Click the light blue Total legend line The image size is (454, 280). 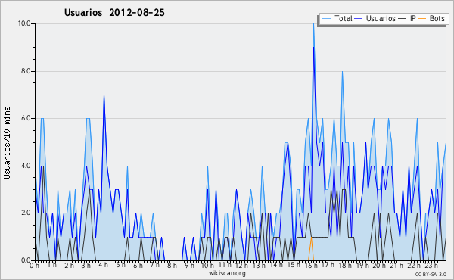pyautogui.click(x=326, y=19)
